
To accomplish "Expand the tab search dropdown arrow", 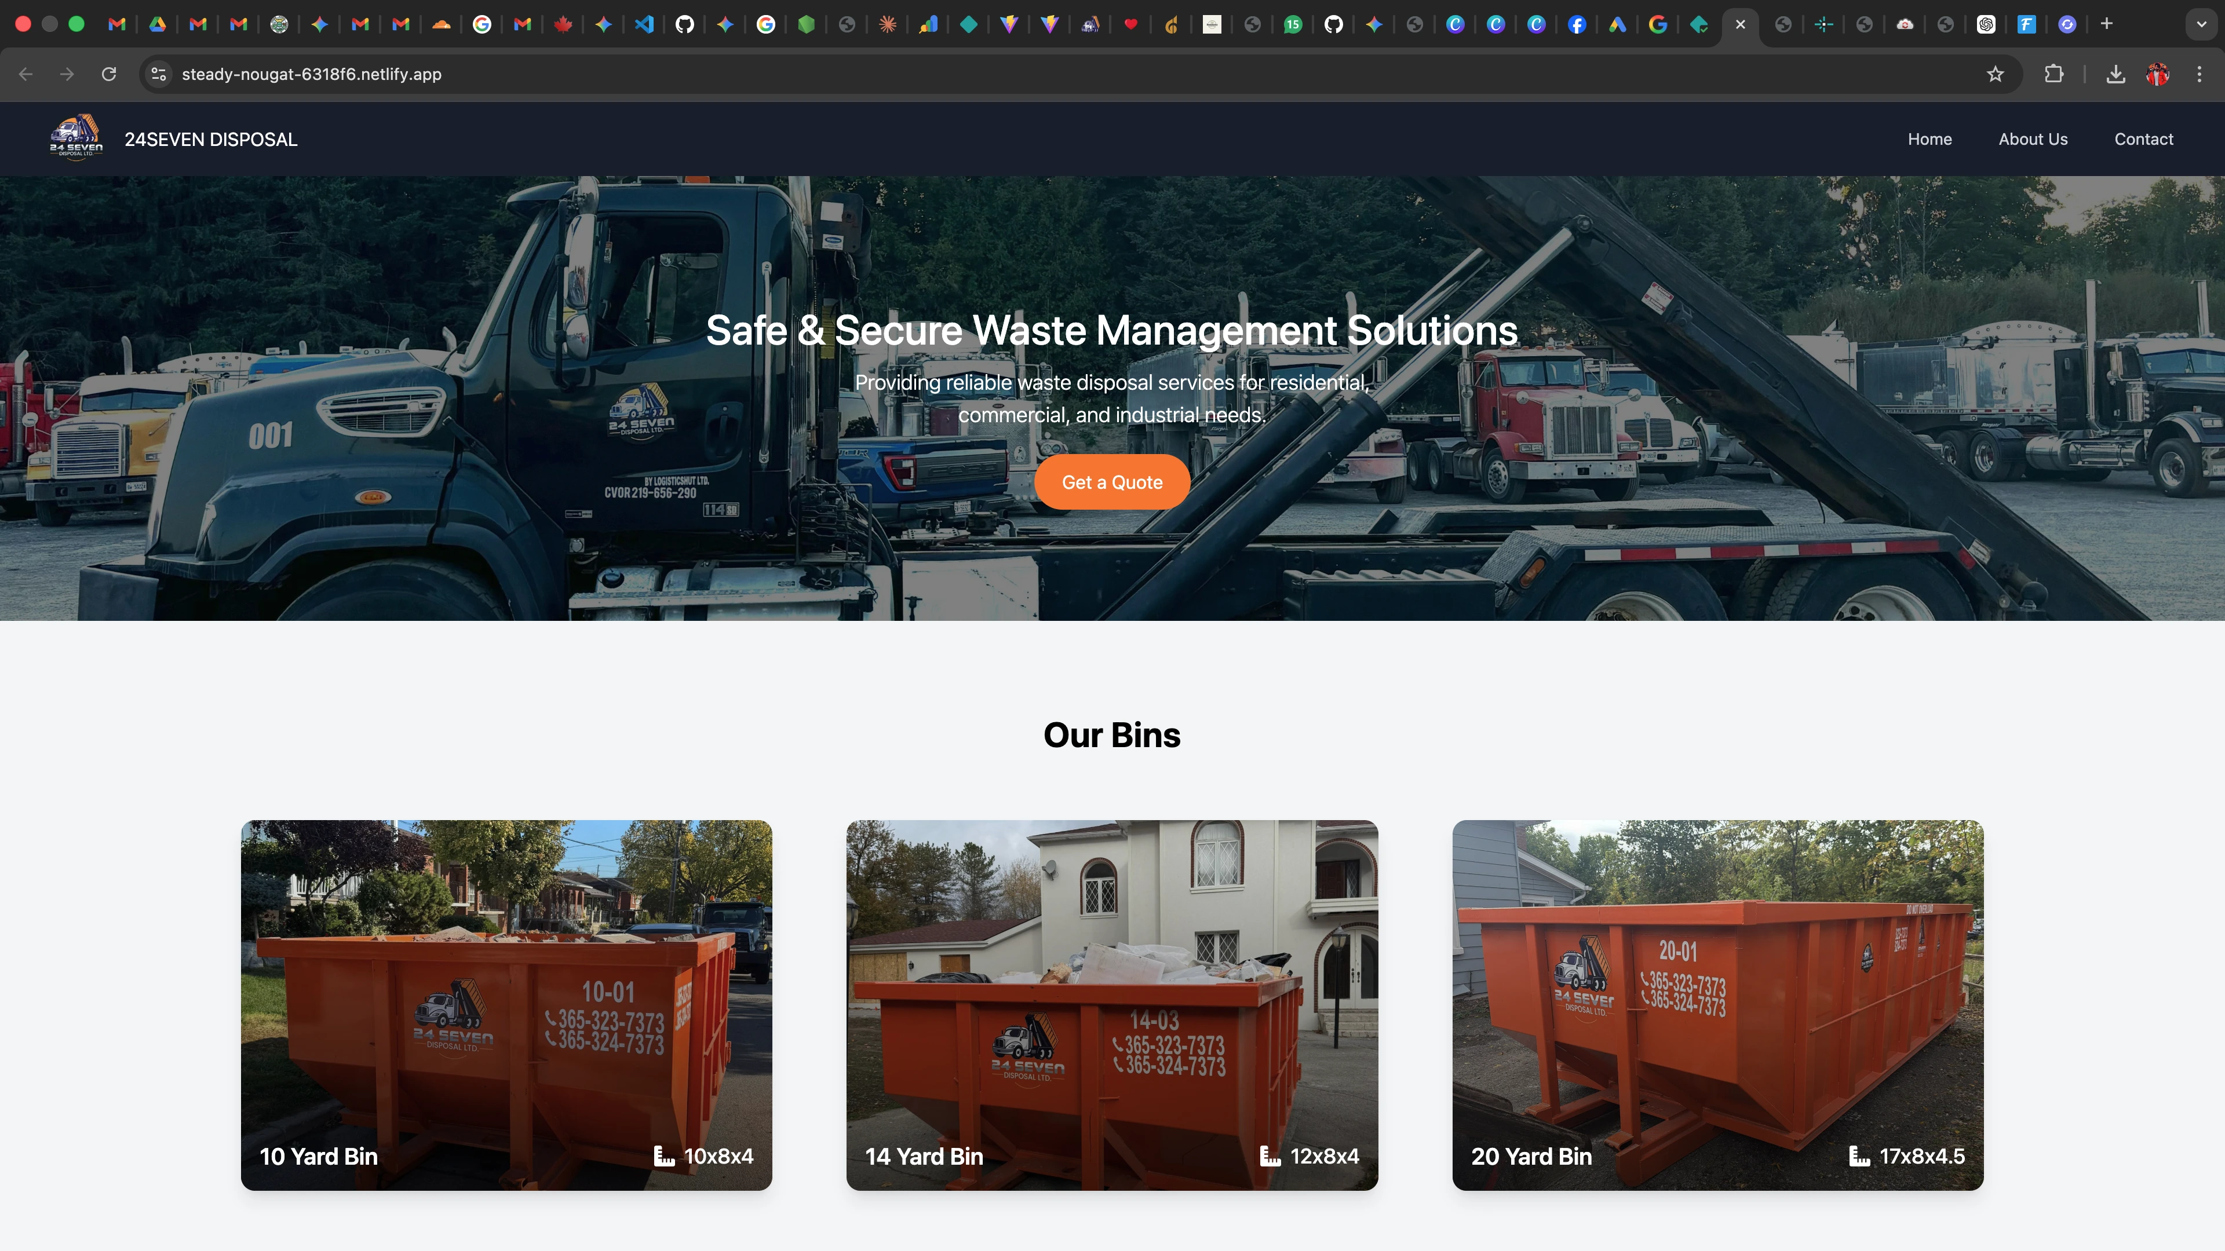I will click(2201, 24).
